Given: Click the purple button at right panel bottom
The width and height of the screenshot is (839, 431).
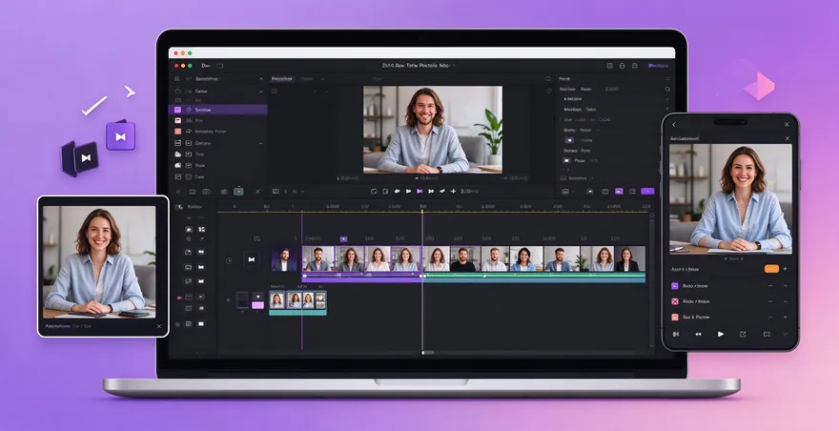Looking at the screenshot, I should click(x=647, y=191).
